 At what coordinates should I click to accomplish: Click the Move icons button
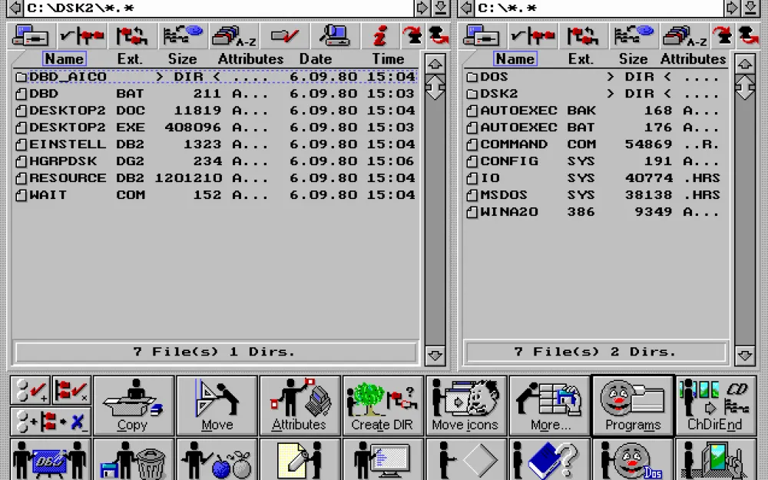click(x=466, y=406)
